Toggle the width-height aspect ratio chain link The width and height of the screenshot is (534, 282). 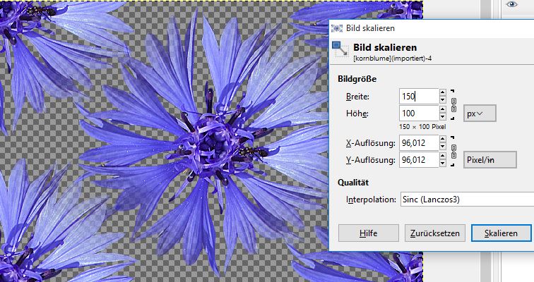453,104
